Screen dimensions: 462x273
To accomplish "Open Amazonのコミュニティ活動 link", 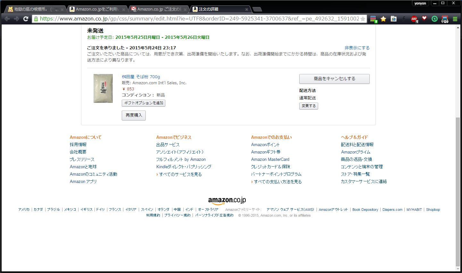I will (93, 174).
